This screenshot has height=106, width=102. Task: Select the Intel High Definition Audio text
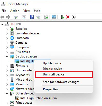coord(39,98)
